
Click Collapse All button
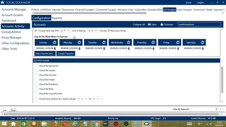(x=139, y=24)
